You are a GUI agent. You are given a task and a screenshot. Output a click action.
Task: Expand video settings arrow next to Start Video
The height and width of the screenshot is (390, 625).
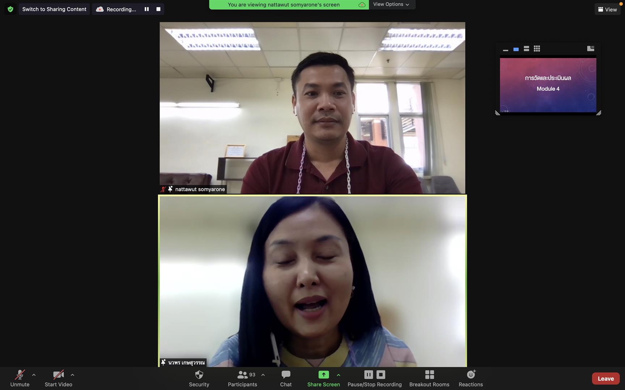click(72, 375)
